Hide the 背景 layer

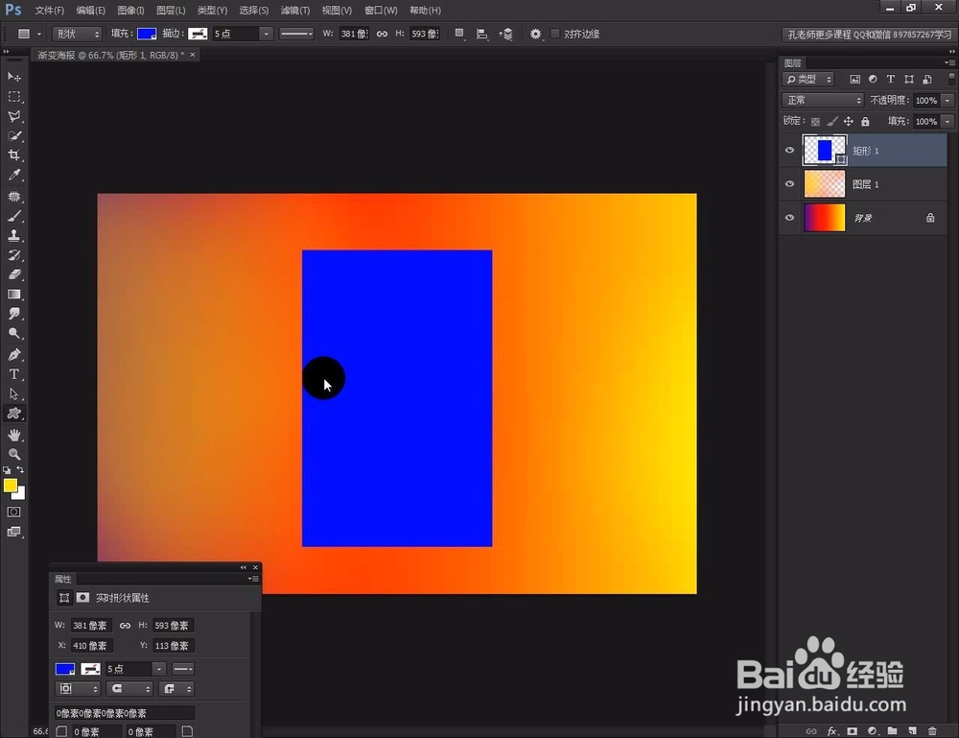tap(789, 217)
